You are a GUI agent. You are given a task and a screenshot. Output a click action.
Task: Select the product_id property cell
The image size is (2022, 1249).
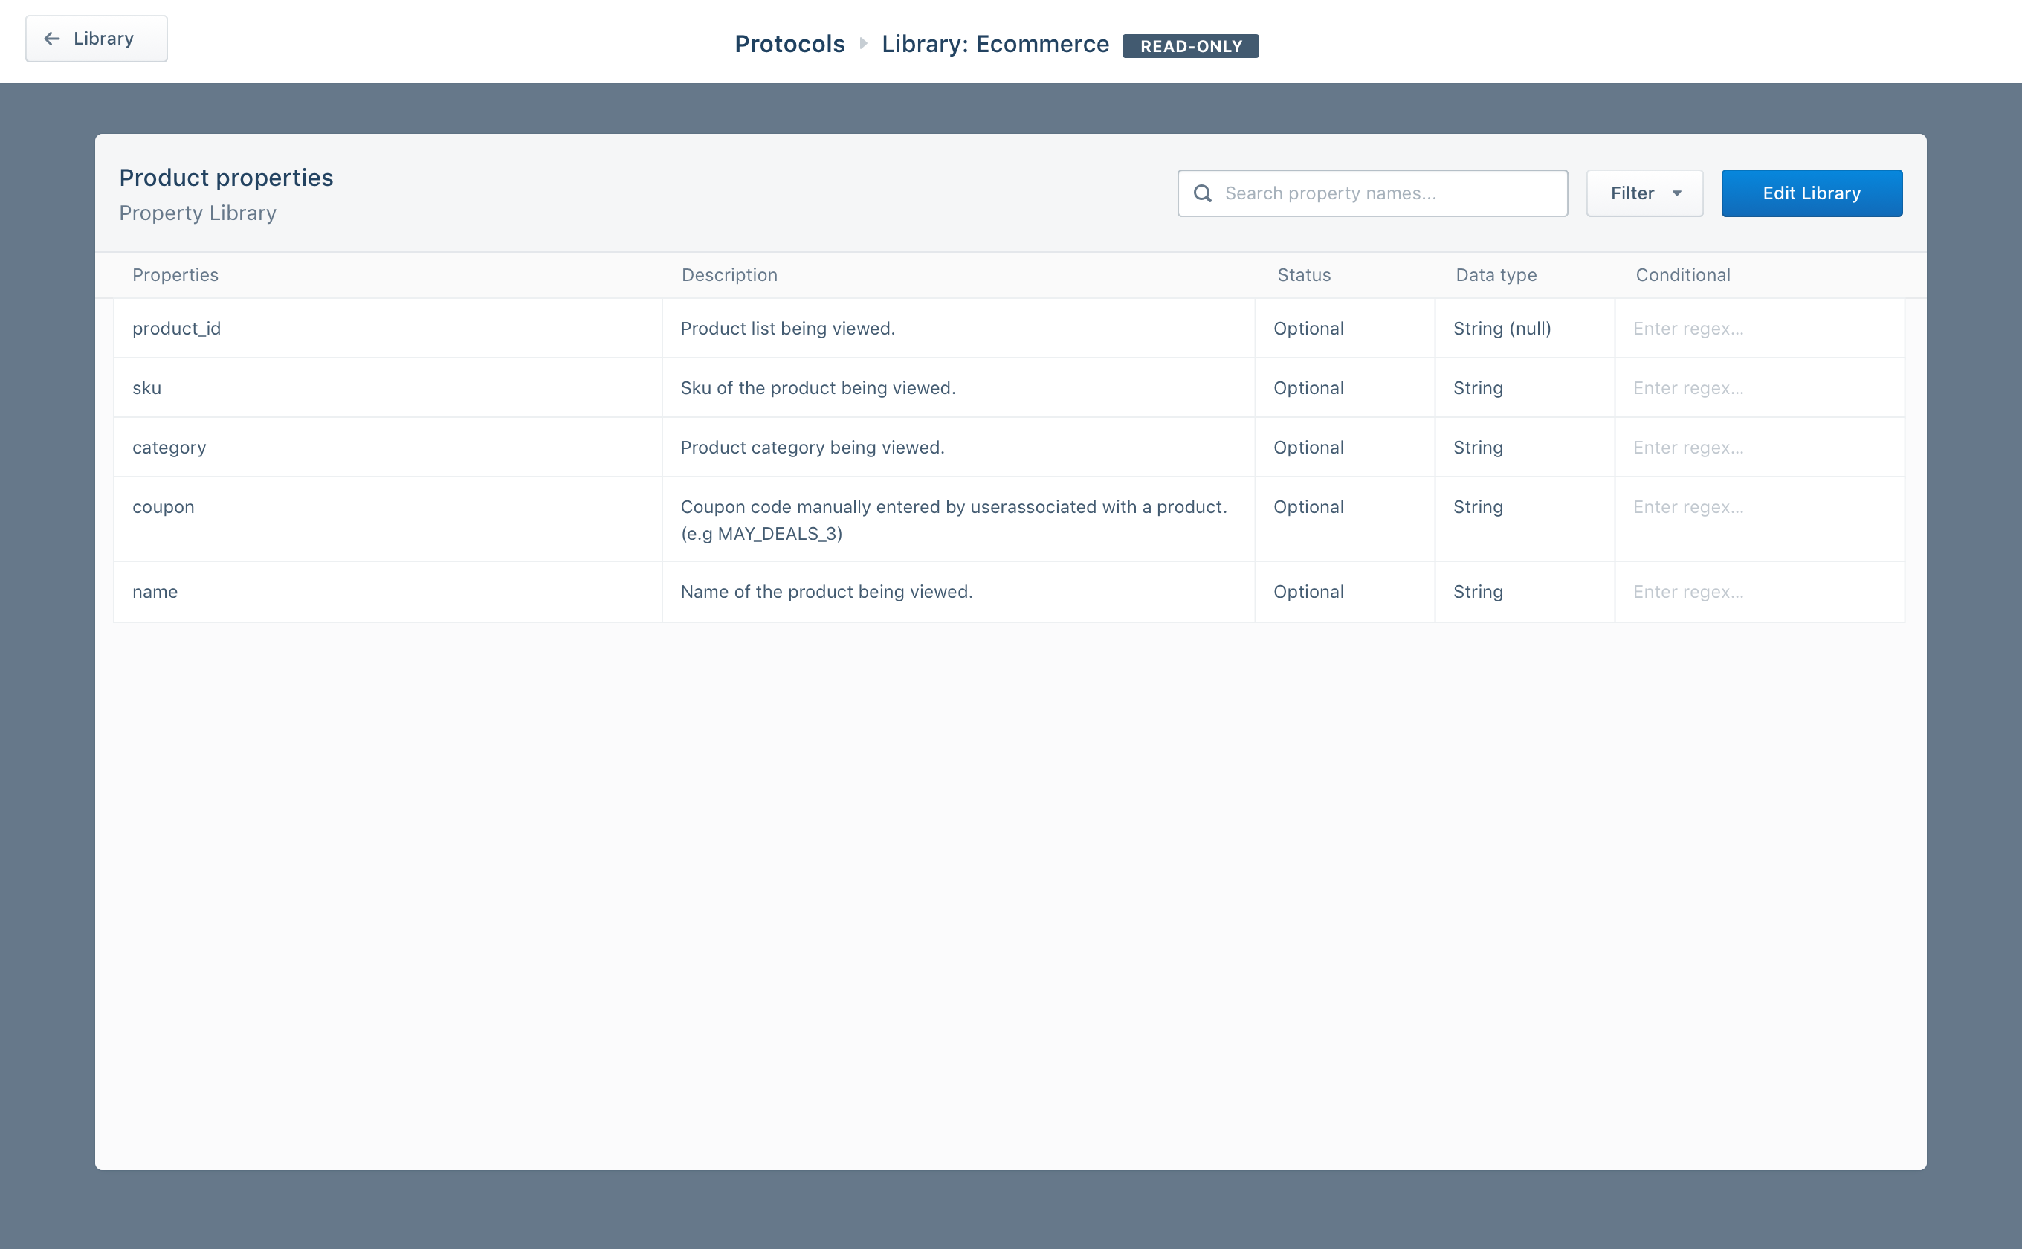point(177,329)
